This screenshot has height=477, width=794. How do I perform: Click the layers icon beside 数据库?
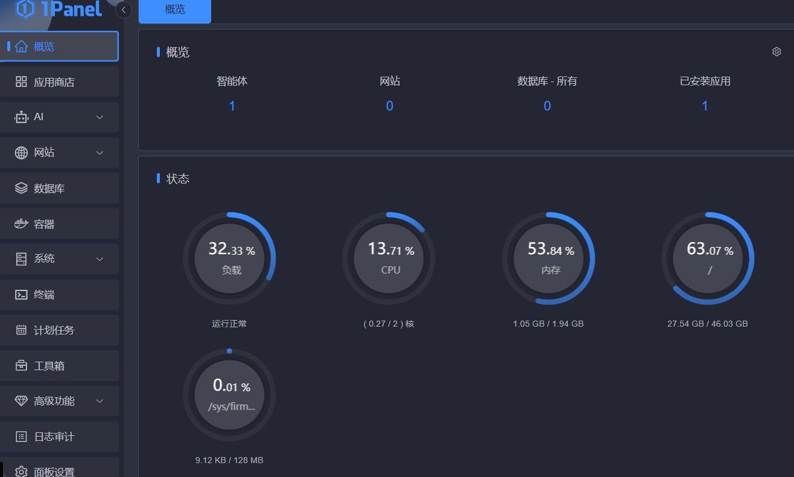21,188
